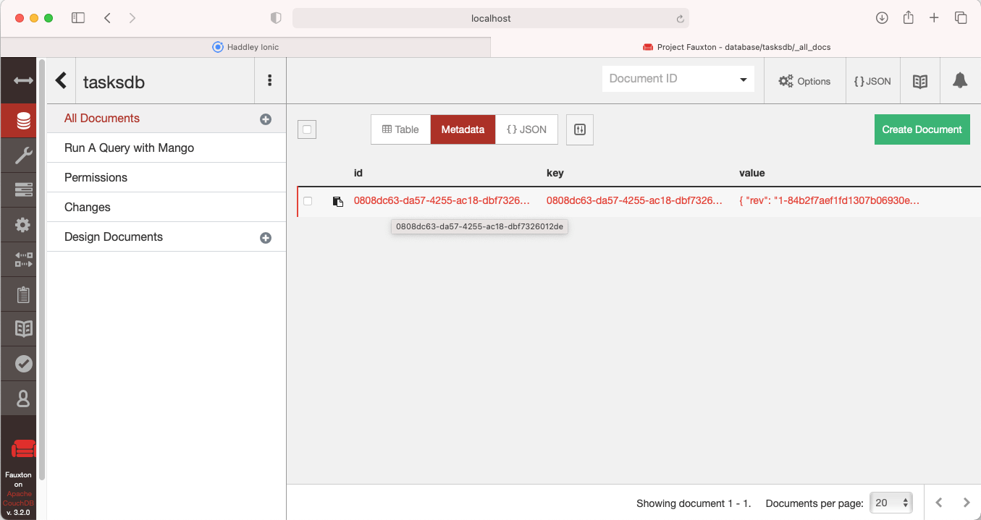The height and width of the screenshot is (520, 981).
Task: Toggle Safari sidebar button
Action: [x=78, y=18]
